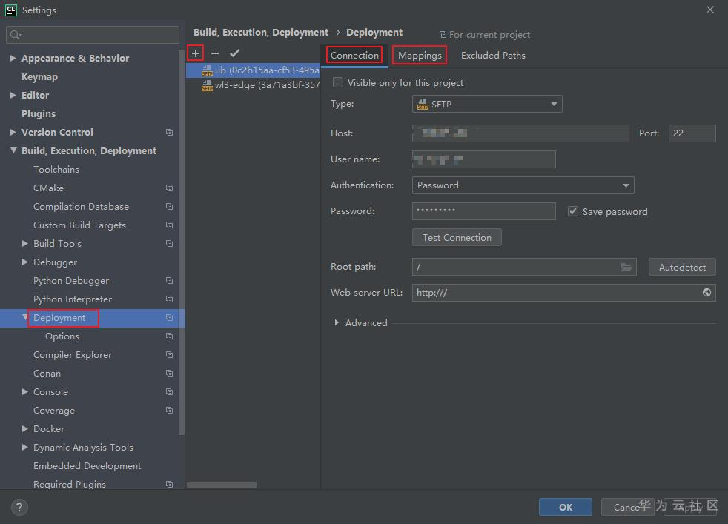Image resolution: width=728 pixels, height=524 pixels.
Task: Expand Dynamic Analysis Tools node
Action: pos(25,448)
